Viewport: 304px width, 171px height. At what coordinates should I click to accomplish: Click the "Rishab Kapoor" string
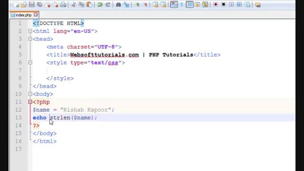[85, 110]
